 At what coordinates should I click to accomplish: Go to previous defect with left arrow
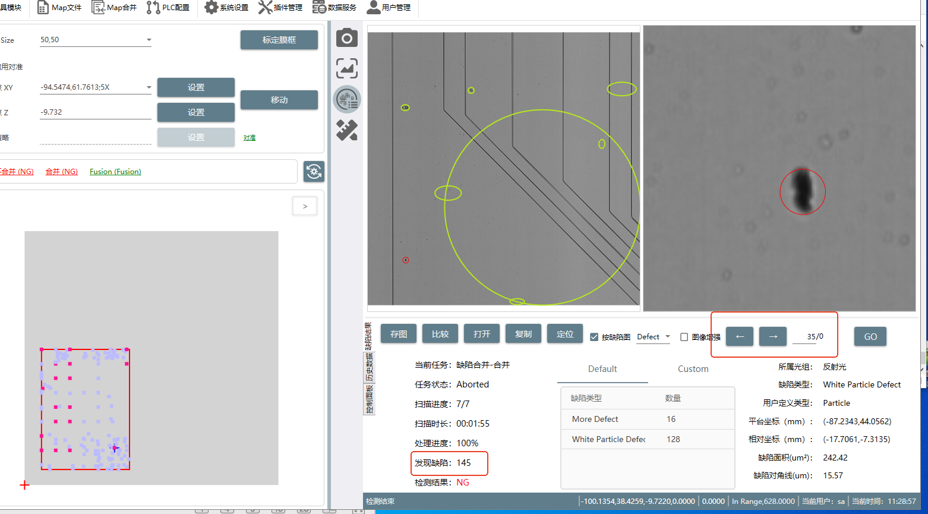[740, 336]
